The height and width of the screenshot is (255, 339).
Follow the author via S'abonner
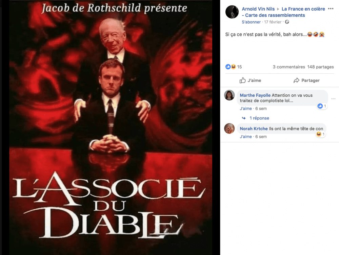point(251,22)
